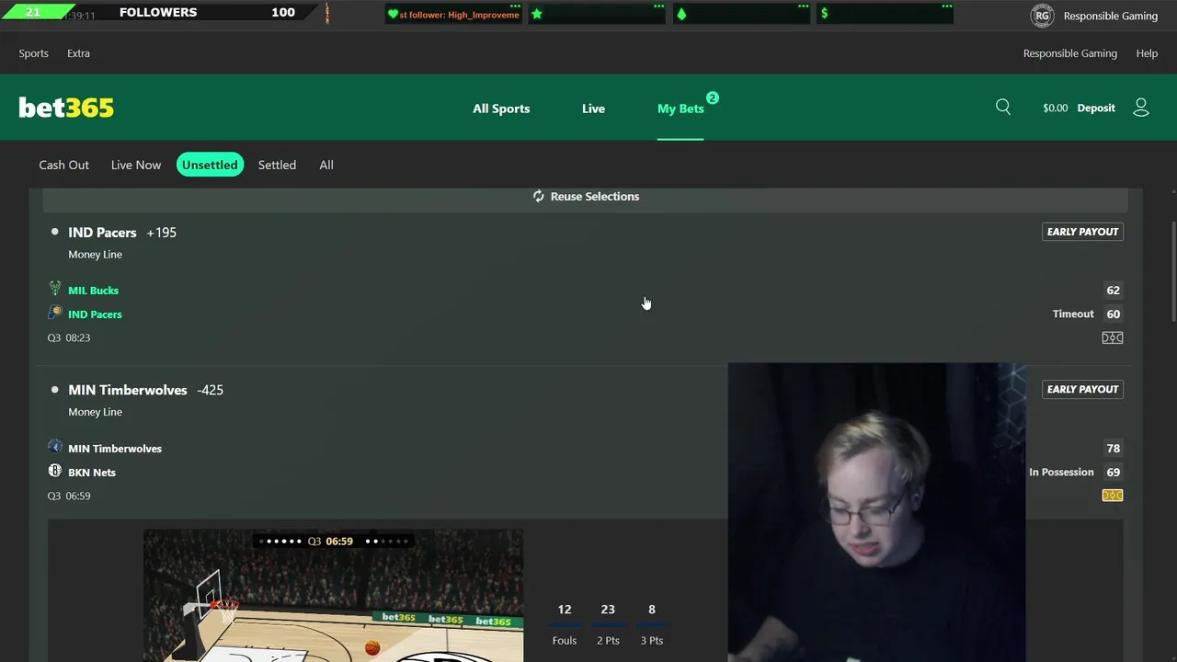1177x662 pixels.
Task: Open Extra in the top bar
Action: [x=78, y=53]
